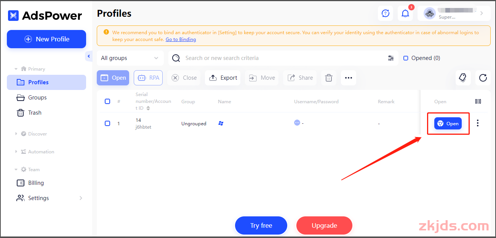
Task: Click the trash delete toolbar icon
Action: pos(329,78)
